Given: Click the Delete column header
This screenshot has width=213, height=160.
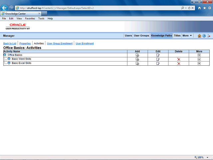Looking at the screenshot, I should pos(178,51).
